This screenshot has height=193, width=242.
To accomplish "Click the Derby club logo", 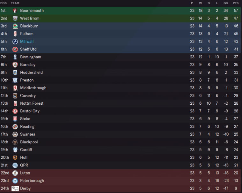I will point(15,189).
